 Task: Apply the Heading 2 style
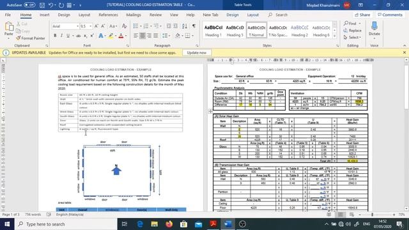click(300, 31)
